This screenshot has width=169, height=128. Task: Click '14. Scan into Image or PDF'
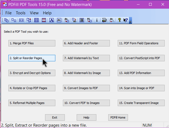141,88
